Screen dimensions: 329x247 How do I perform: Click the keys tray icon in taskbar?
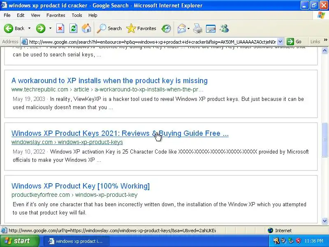pyautogui.click(x=276, y=241)
